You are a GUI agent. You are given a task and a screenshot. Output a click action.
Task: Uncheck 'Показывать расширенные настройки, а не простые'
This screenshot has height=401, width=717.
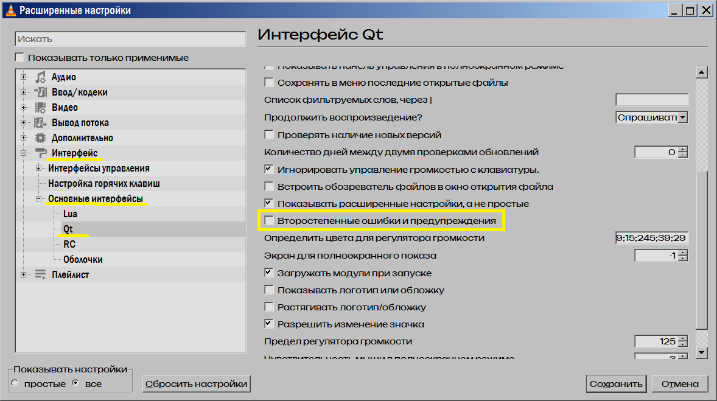tap(269, 203)
